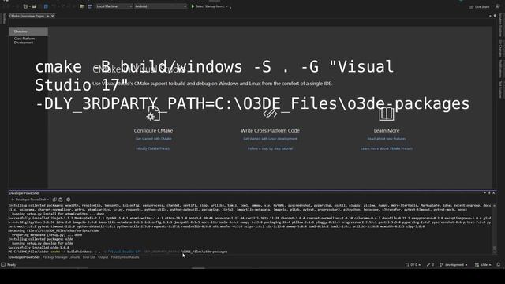Image resolution: width=505 pixels, height=284 pixels.
Task: Select the Overview sidebar item
Action: click(x=28, y=32)
